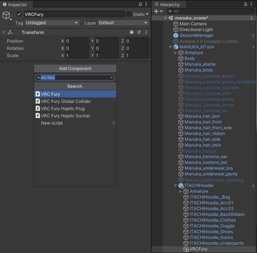Click the GestureManager prefab icon
This screenshot has height=253, width=257.
click(x=176, y=35)
